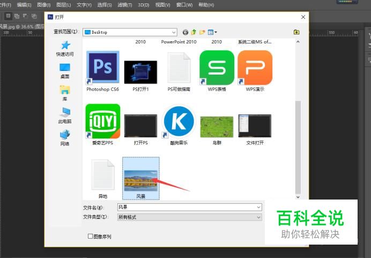The width and height of the screenshot is (371, 258).
Task: Select the WPS演示 shortcut icon
Action: 255,68
